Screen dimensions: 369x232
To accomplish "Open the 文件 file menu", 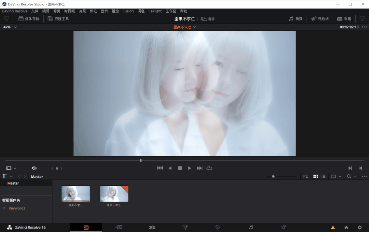I will [x=35, y=11].
